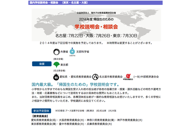Image resolution: width=191 pixels, height=127 pixels.
Task: Click 大阪府教育委員会(大) in the list
Action: (72, 120)
